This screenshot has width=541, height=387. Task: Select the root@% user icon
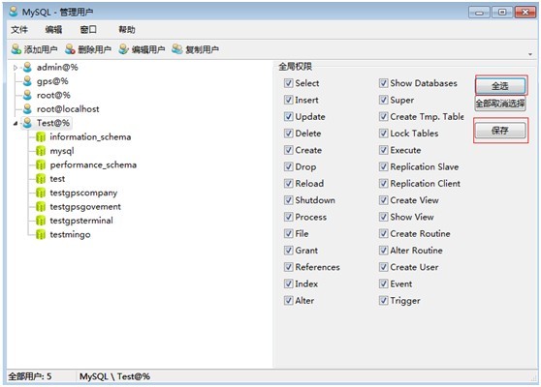[27, 95]
